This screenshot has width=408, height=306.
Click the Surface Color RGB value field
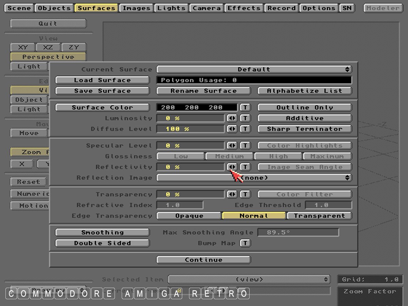[197, 107]
